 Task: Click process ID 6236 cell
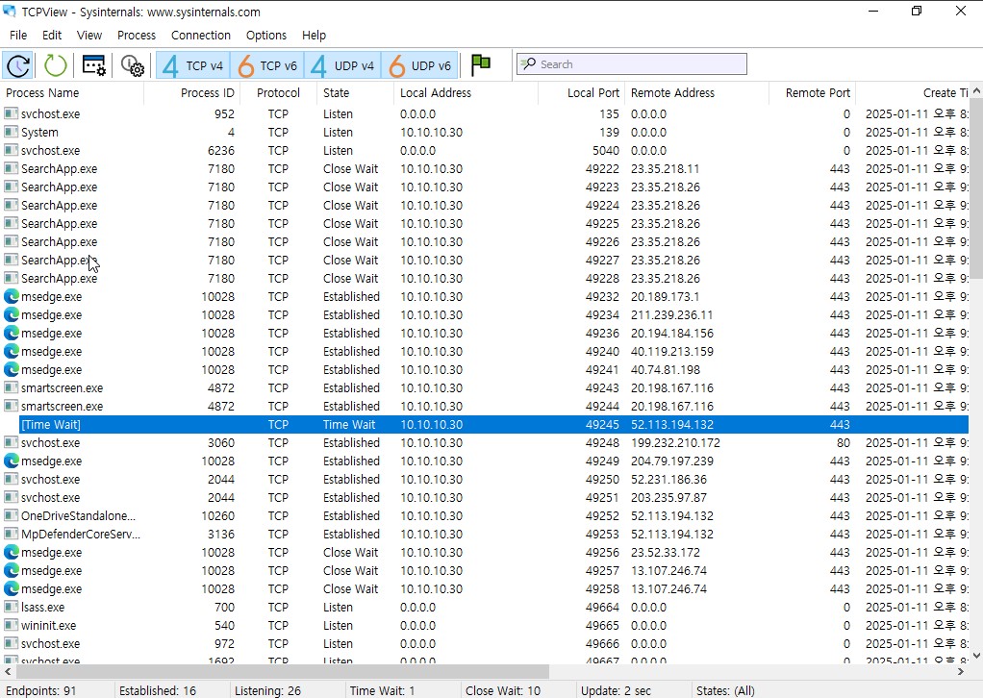click(220, 150)
